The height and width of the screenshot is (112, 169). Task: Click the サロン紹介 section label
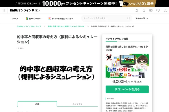pyautogui.click(x=110, y=99)
